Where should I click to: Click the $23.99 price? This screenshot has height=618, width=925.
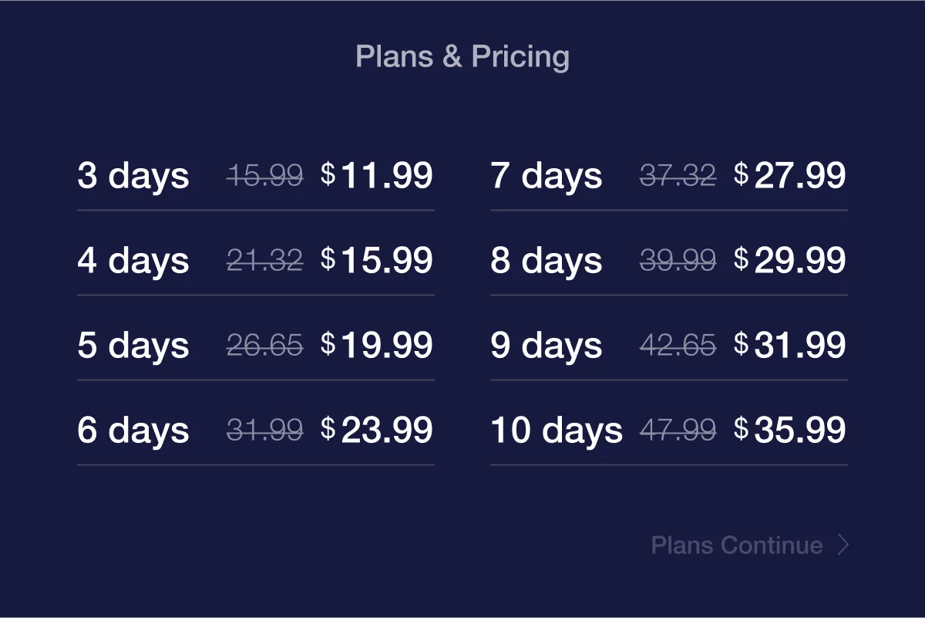point(377,431)
